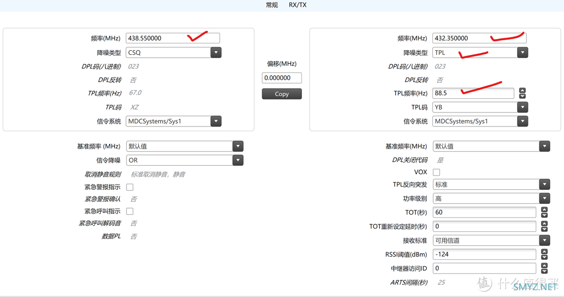Screen dimensions: 564x297
Task: Decrease 中继器访问ID with down arrow
Action: click(544, 271)
